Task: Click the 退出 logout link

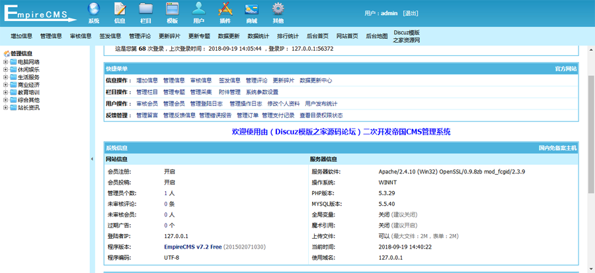Action: coord(411,13)
